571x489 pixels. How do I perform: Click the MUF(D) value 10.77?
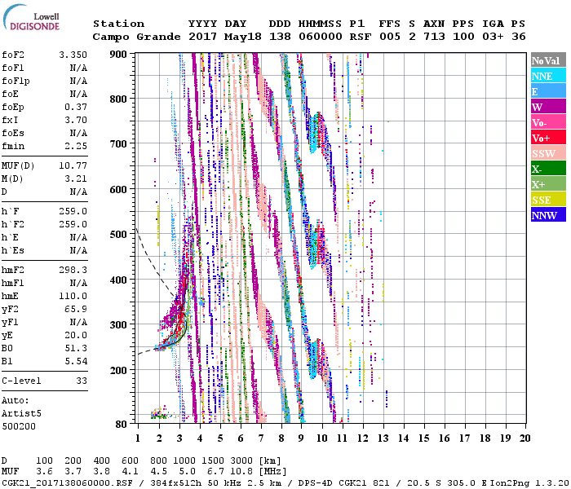pos(73,166)
